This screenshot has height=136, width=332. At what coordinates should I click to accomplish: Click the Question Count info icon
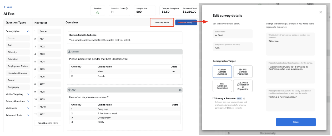pyautogui.click(x=127, y=8)
